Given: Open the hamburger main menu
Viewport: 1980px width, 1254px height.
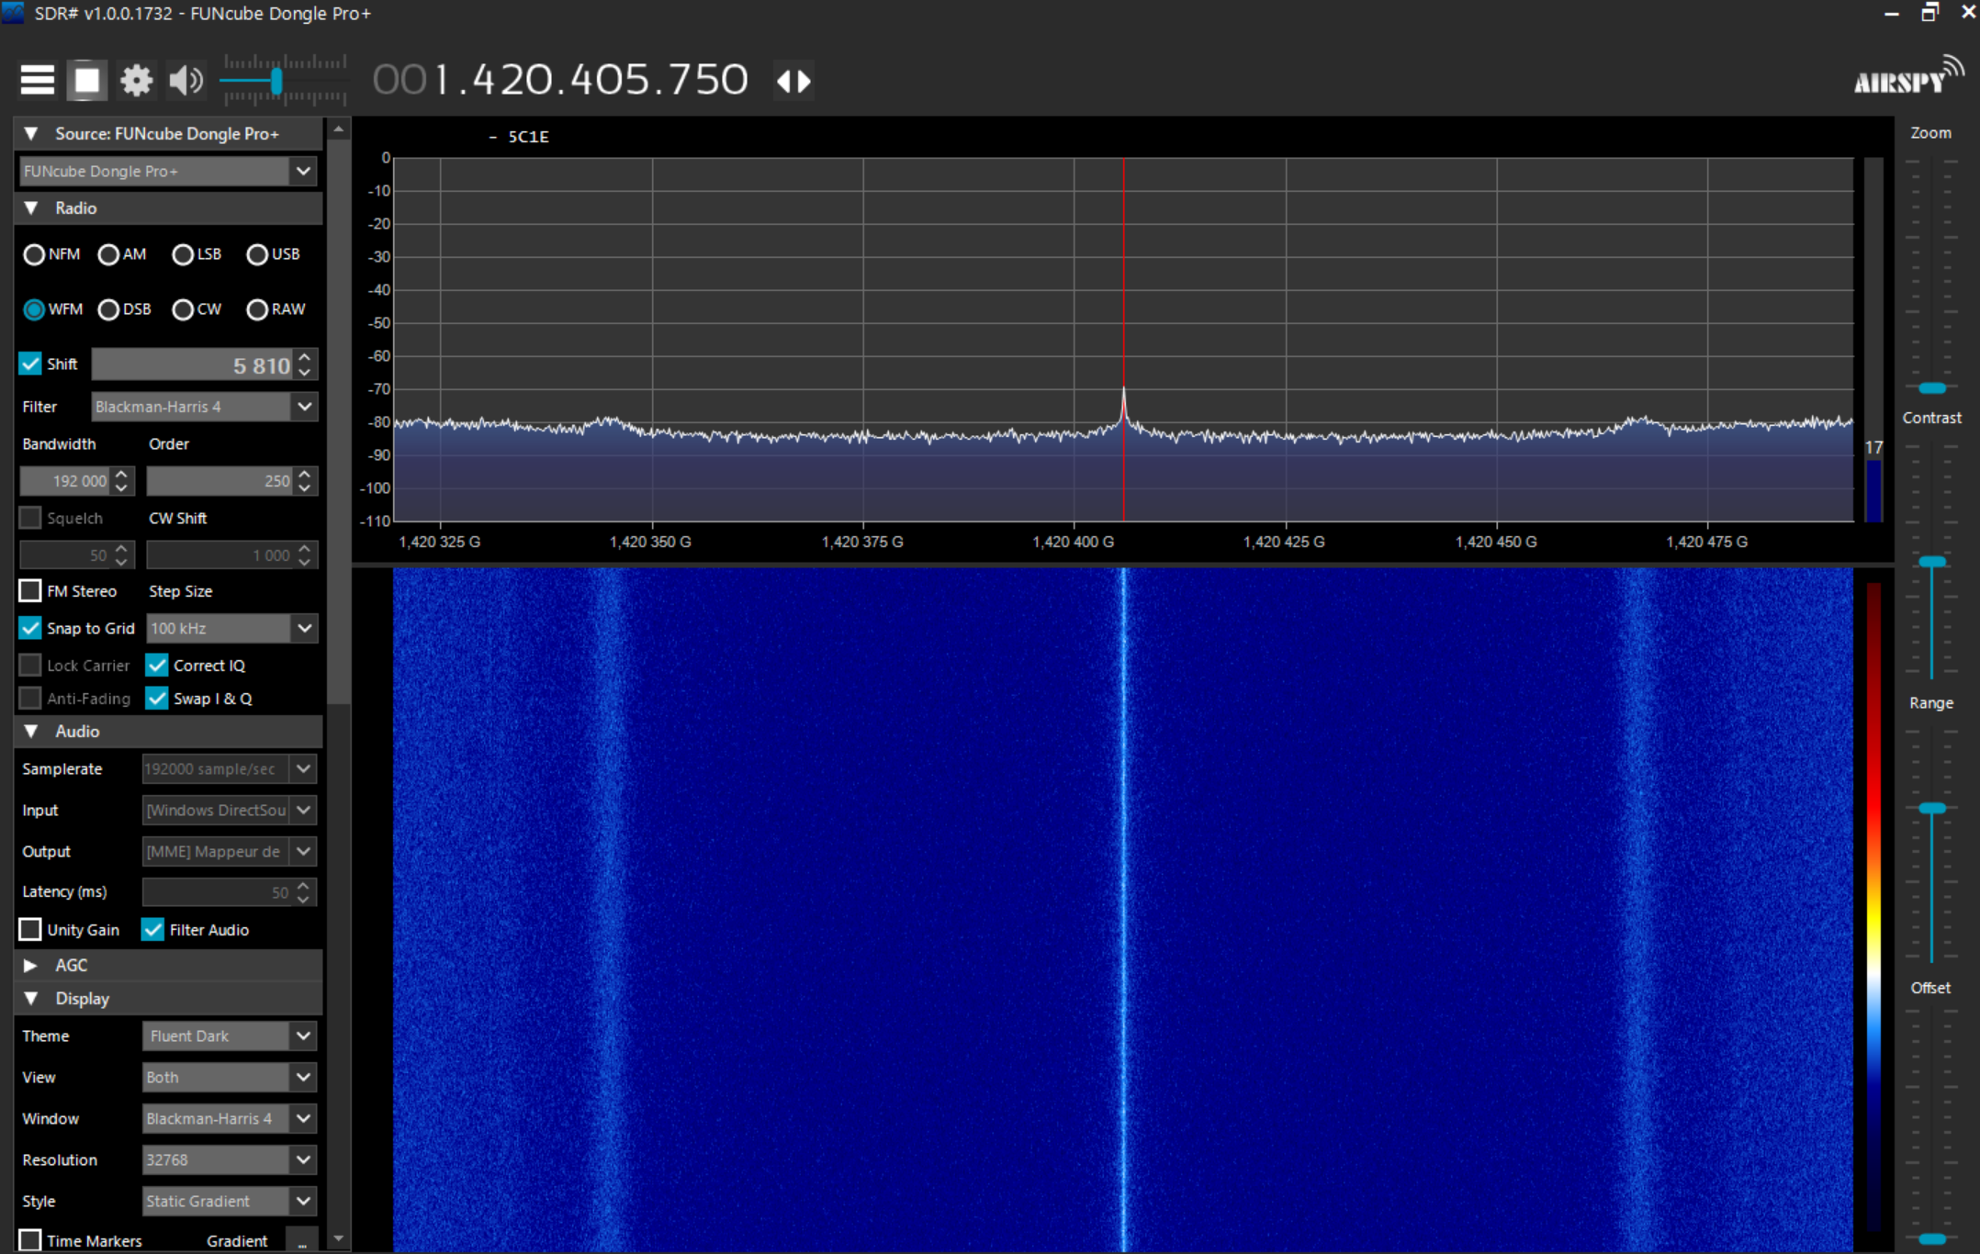Looking at the screenshot, I should pos(38,81).
